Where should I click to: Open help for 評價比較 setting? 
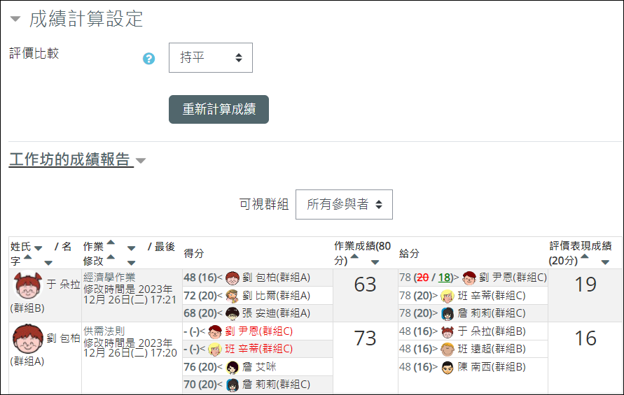point(149,59)
